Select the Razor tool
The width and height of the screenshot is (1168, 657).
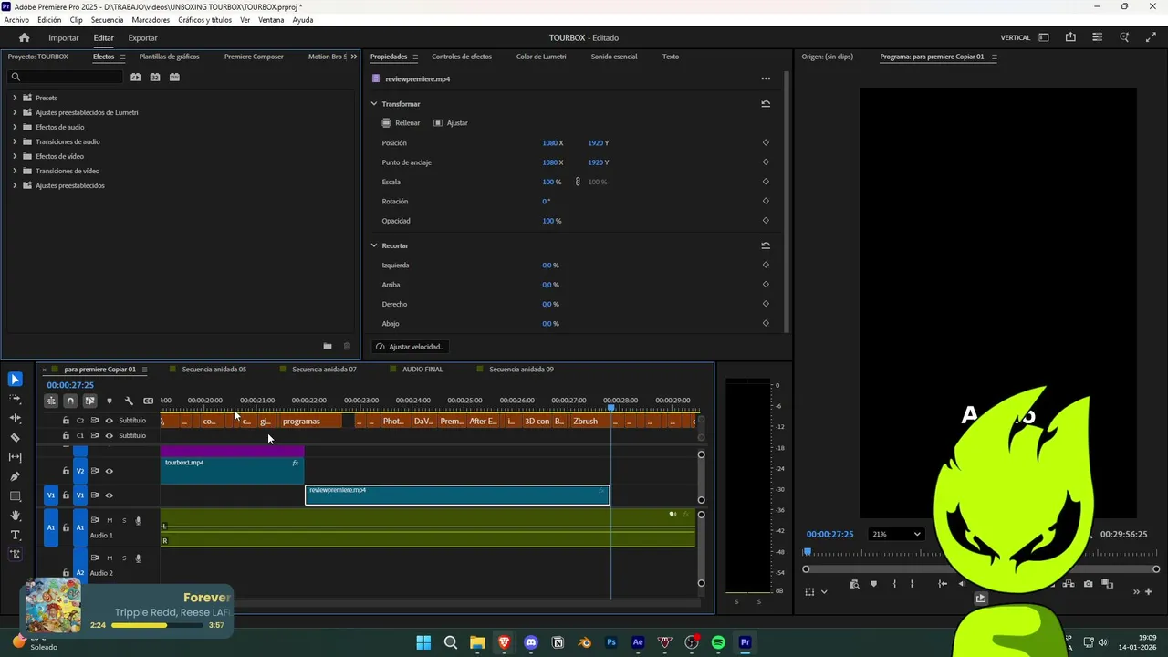click(16, 438)
